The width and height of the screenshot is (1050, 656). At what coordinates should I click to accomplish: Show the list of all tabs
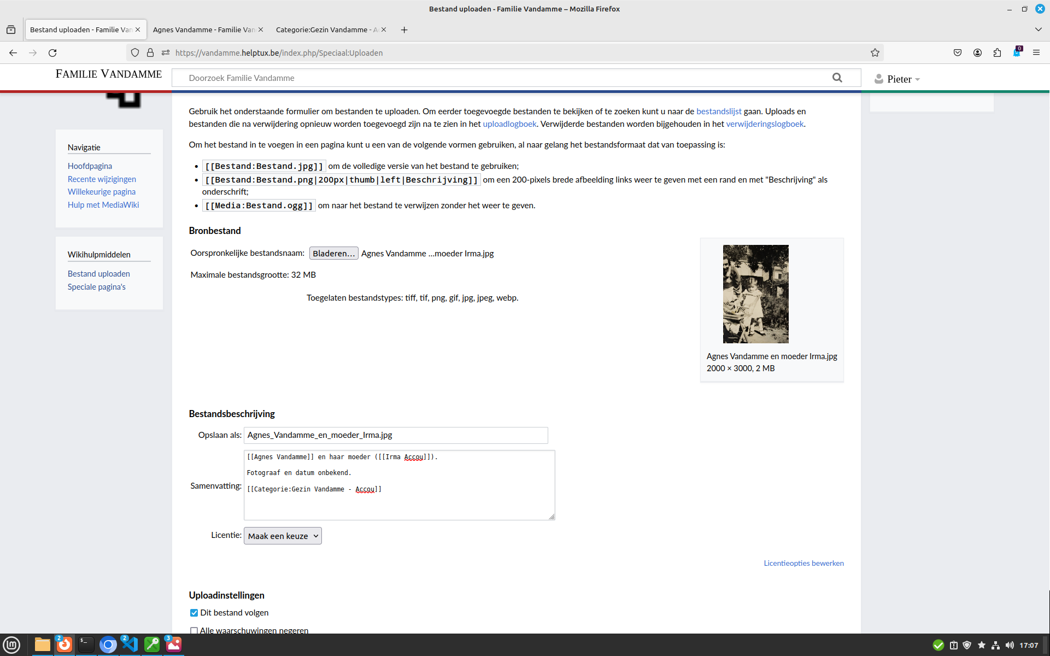pos(1038,30)
